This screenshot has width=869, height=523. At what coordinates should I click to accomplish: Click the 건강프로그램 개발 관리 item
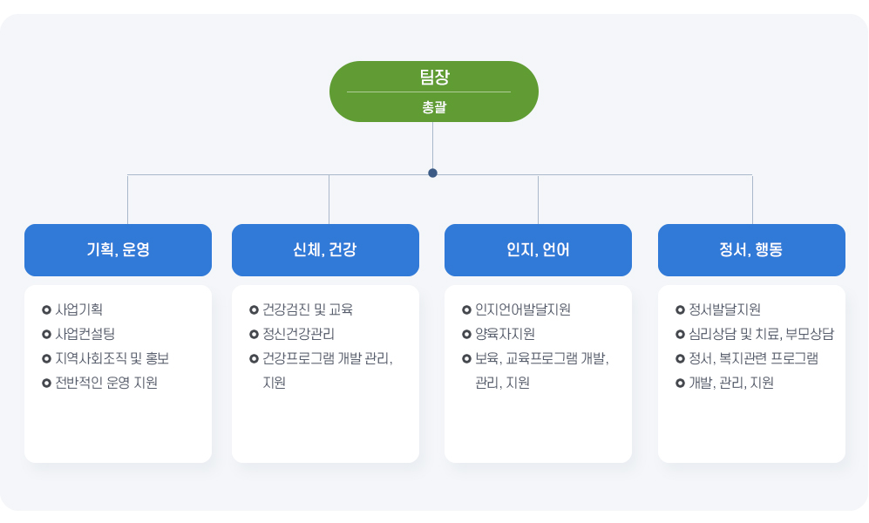click(x=327, y=358)
